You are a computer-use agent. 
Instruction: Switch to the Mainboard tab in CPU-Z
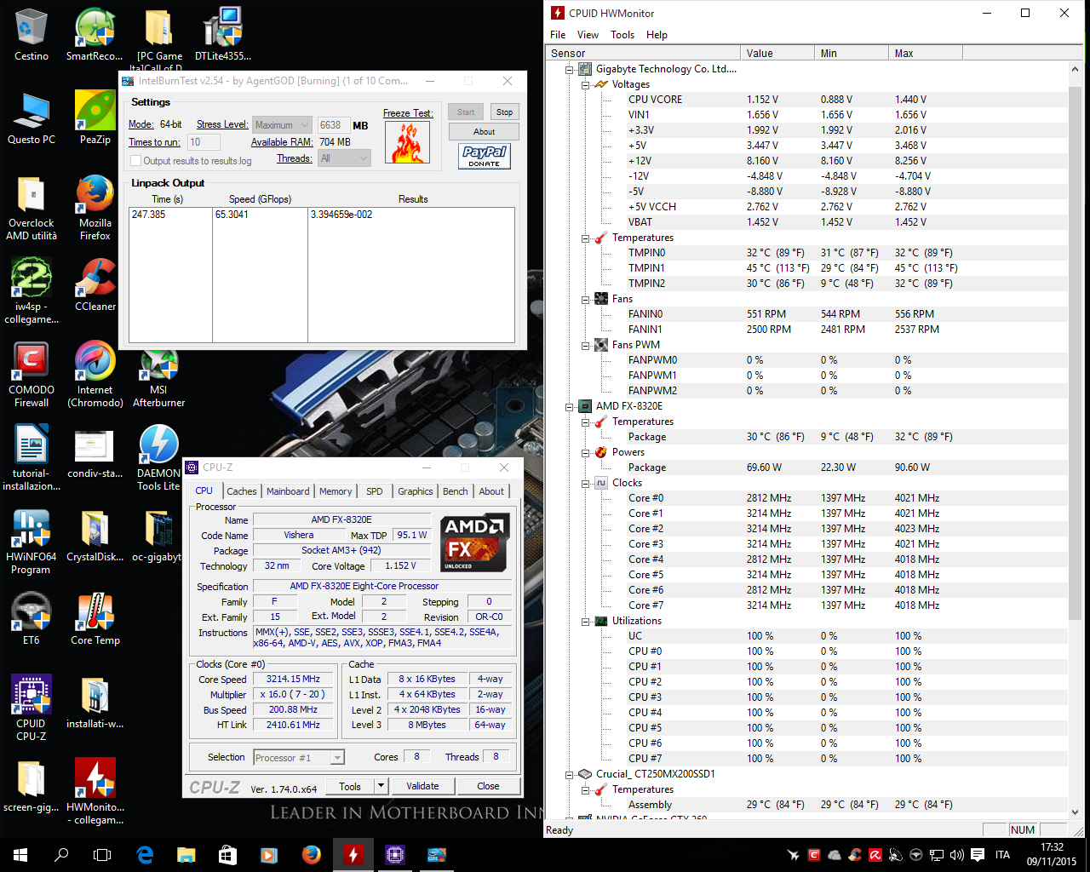click(x=288, y=491)
